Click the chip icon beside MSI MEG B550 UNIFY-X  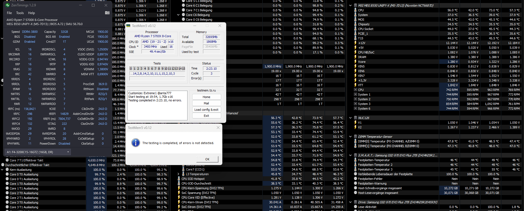pos(355,6)
